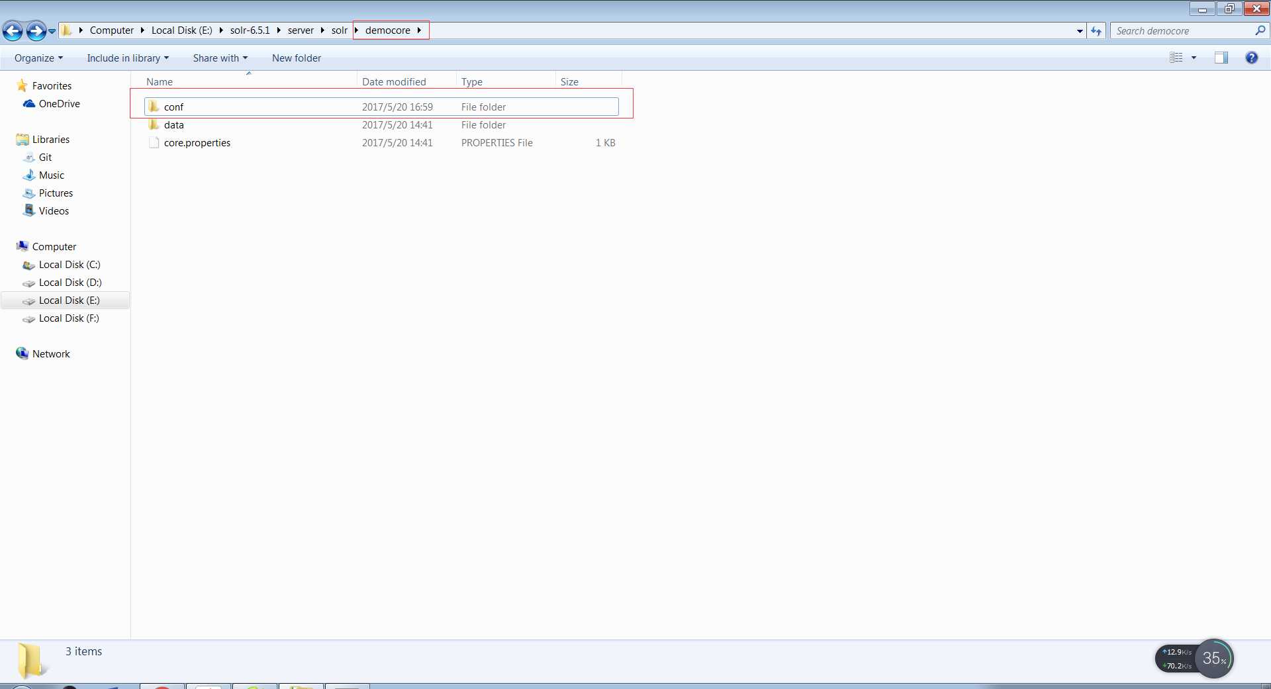This screenshot has height=689, width=1271.
Task: Click the PROPERTIES File type cell
Action: click(496, 143)
